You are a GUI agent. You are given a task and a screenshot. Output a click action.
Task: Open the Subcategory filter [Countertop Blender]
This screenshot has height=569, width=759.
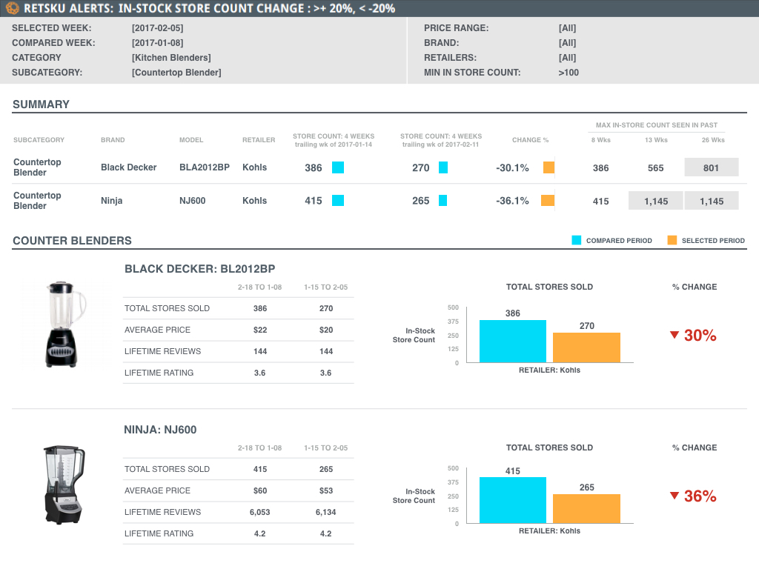[x=176, y=73]
